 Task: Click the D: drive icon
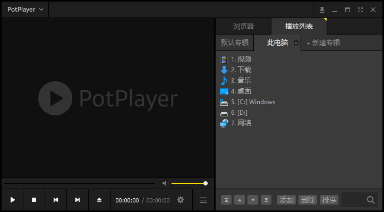224,114
